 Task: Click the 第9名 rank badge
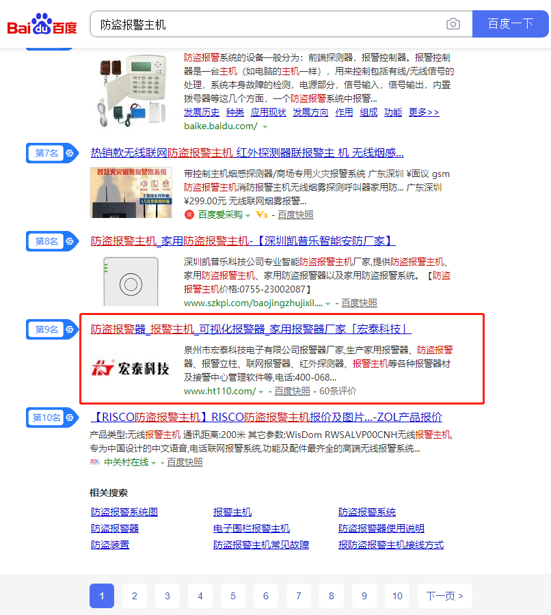[52, 329]
